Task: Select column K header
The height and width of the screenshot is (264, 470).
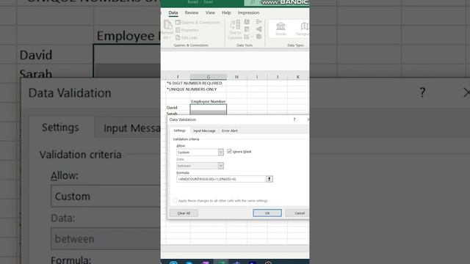Action: [x=297, y=77]
